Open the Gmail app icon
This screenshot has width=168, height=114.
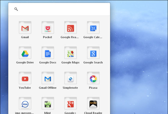[x=25, y=27]
